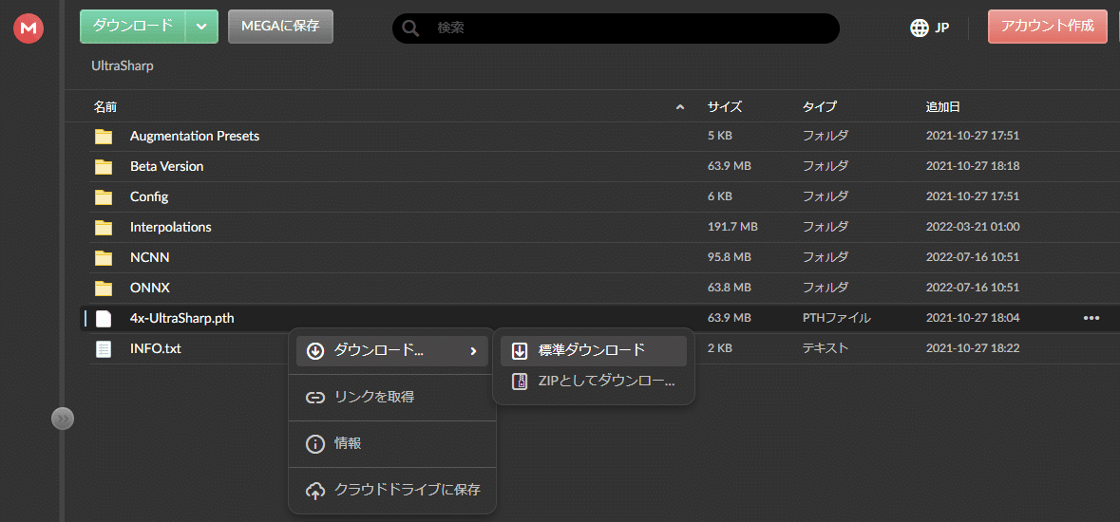Viewport: 1120px width, 522px height.
Task: Click the folder icon of Beta Version
Action: (104, 166)
